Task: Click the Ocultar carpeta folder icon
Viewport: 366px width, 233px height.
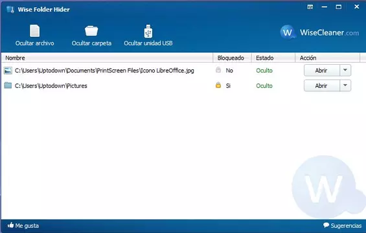Action: (x=91, y=31)
